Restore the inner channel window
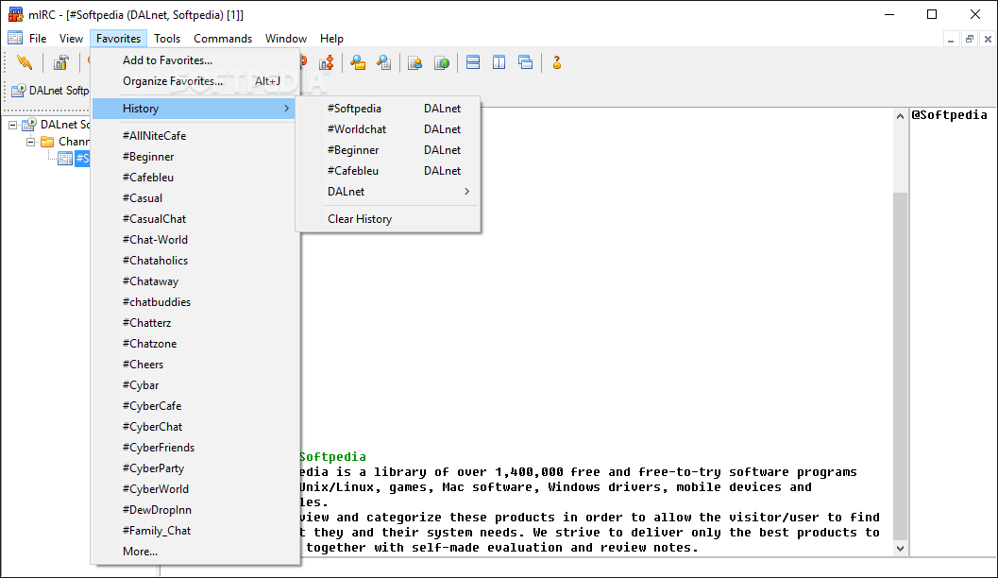Image resolution: width=998 pixels, height=578 pixels. pyautogui.click(x=970, y=40)
